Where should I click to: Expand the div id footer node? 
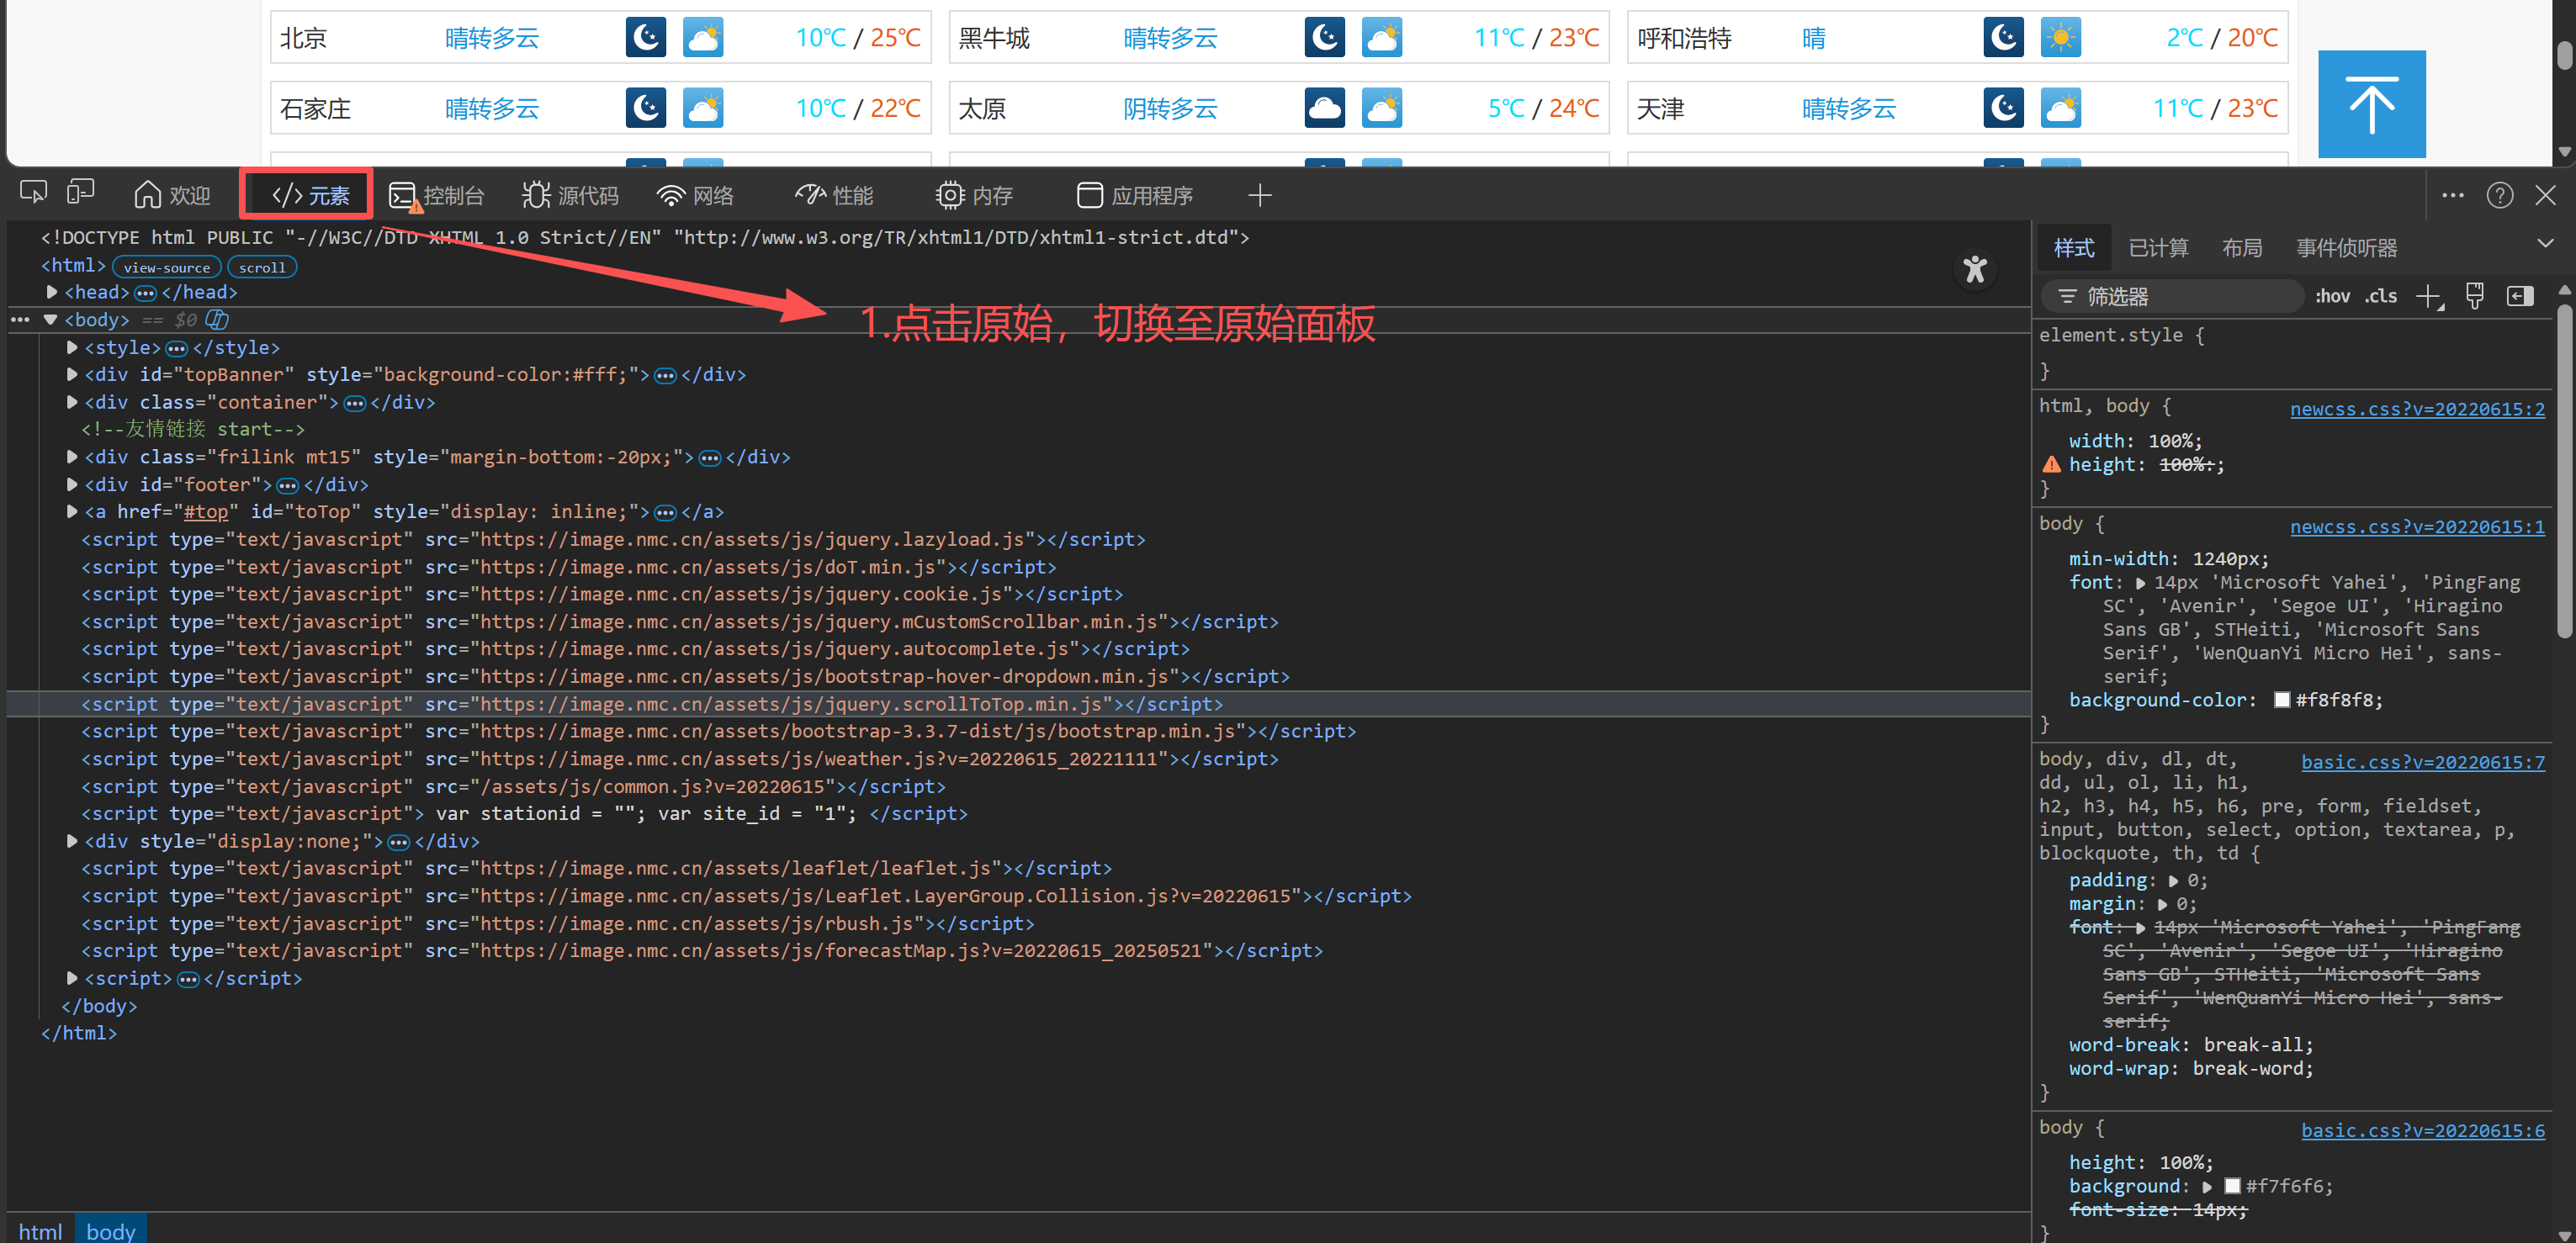(72, 484)
